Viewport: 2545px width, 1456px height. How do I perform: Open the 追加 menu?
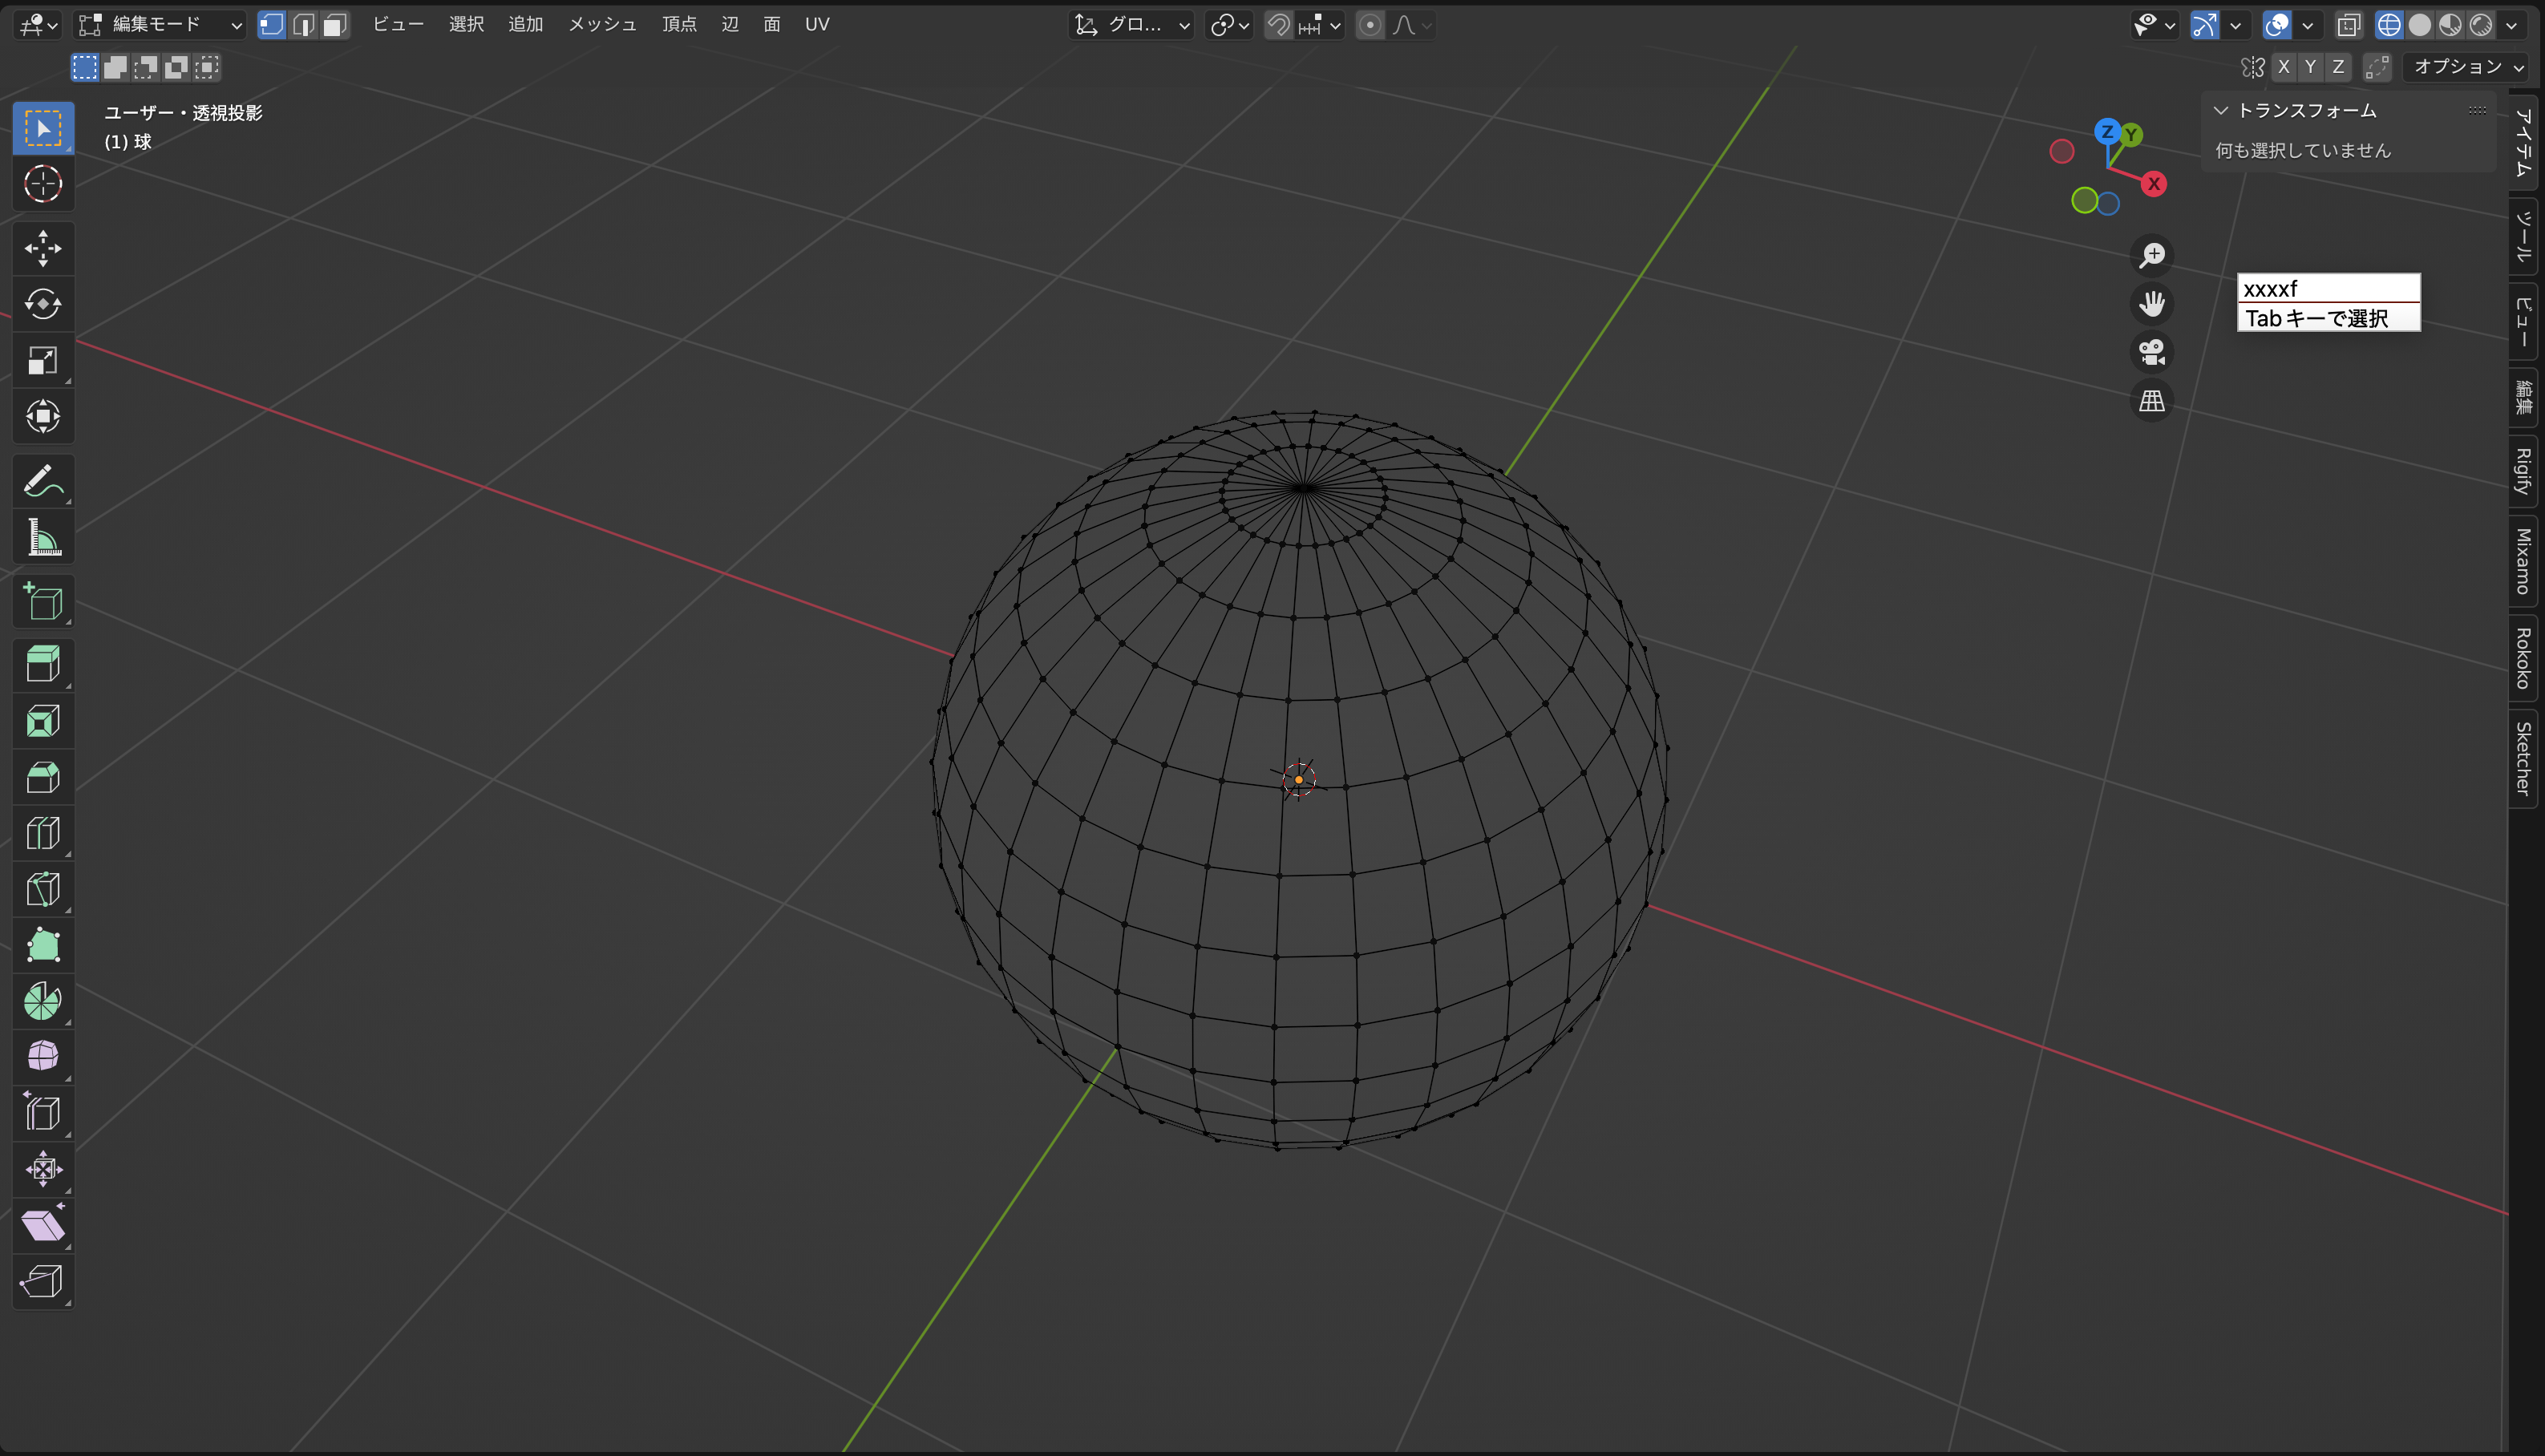click(x=526, y=24)
